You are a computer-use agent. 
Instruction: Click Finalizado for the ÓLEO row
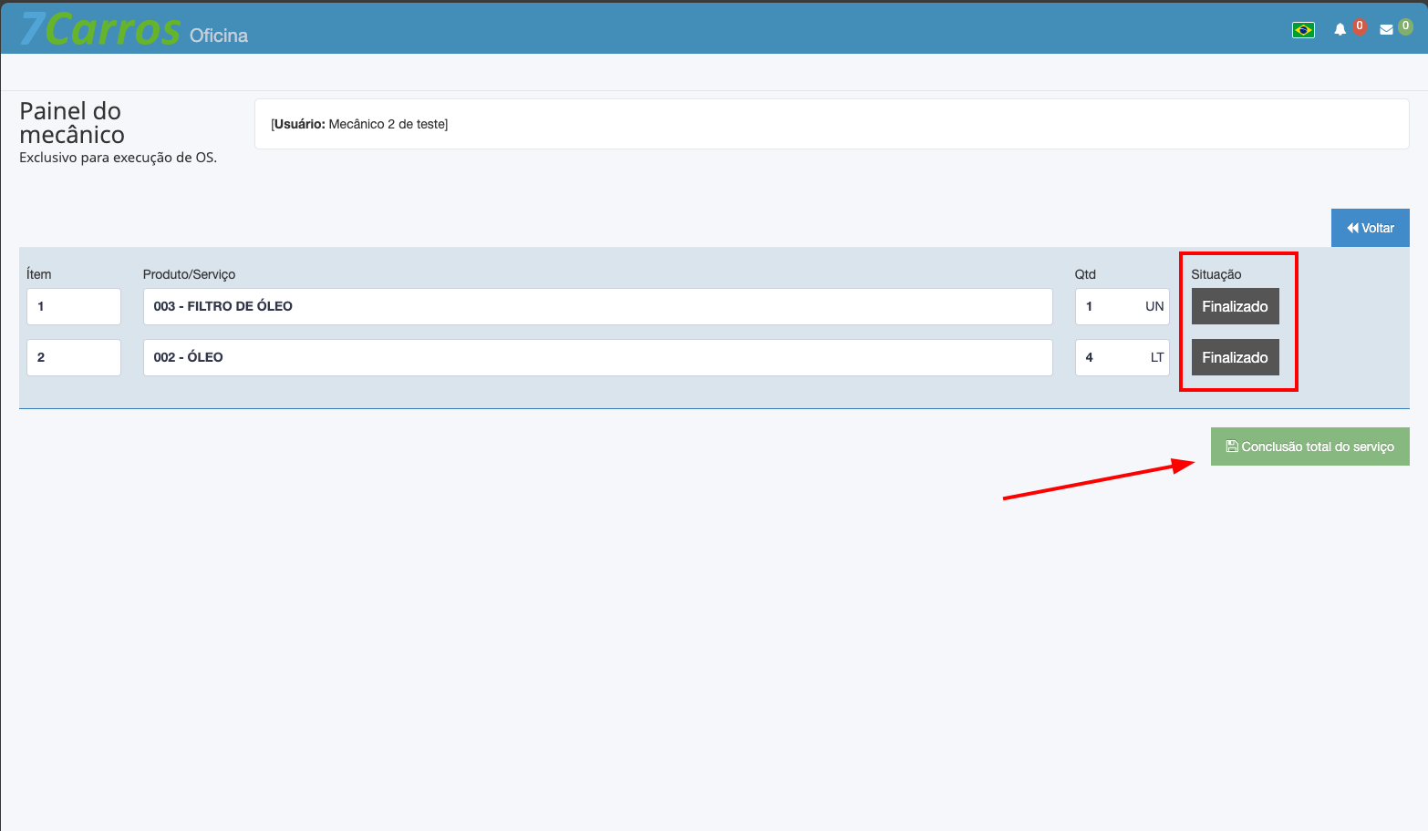[1235, 357]
